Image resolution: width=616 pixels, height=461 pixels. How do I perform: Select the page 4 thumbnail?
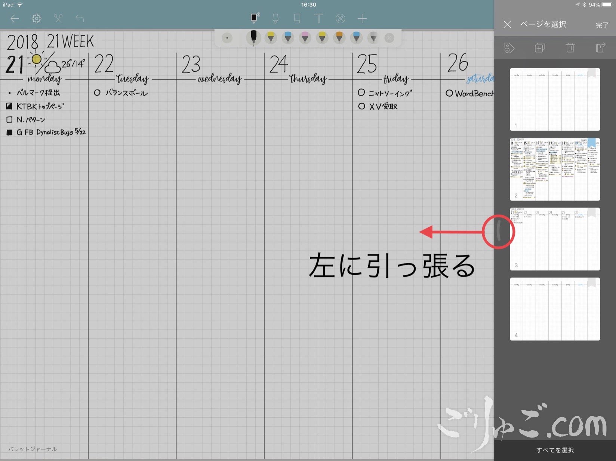click(555, 309)
